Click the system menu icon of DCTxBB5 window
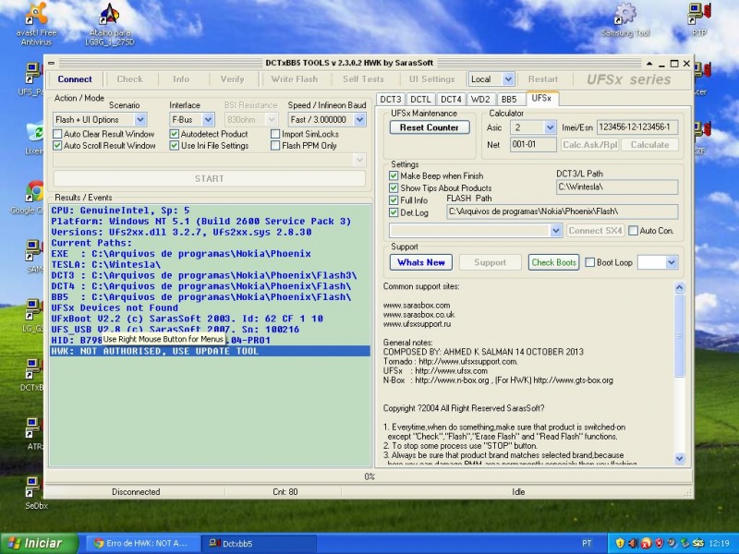This screenshot has height=554, width=739. point(51,63)
